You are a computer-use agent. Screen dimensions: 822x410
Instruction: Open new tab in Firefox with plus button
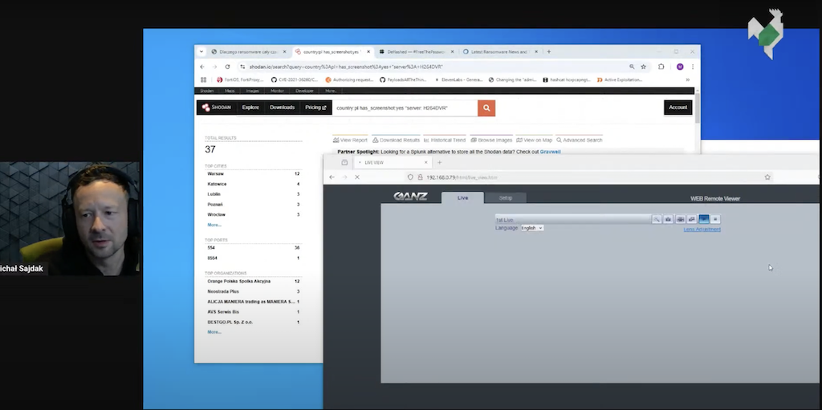pos(439,162)
